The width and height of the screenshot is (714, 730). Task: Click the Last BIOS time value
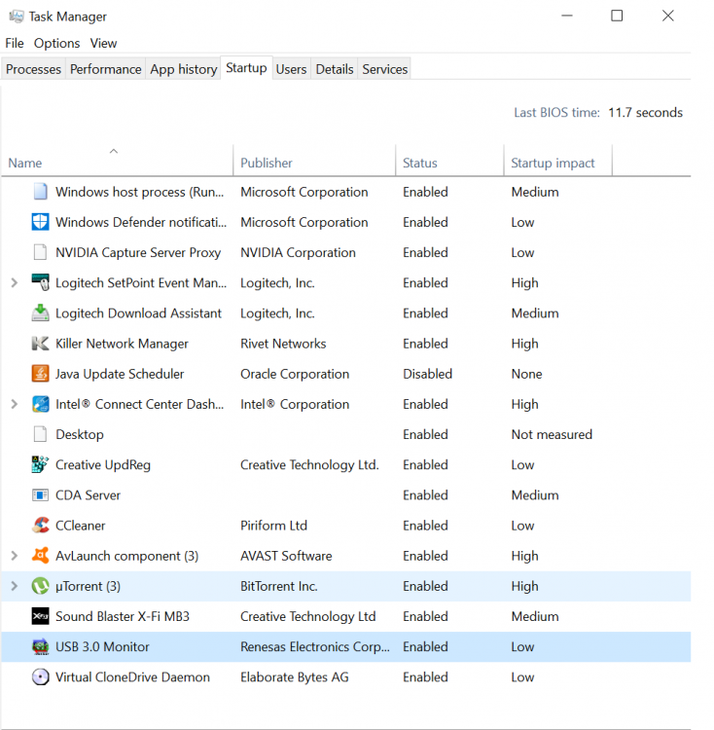coord(645,112)
